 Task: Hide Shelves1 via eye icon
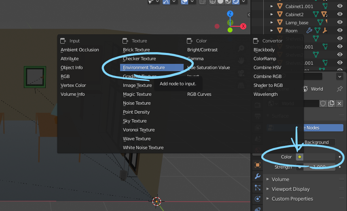(x=340, y=38)
